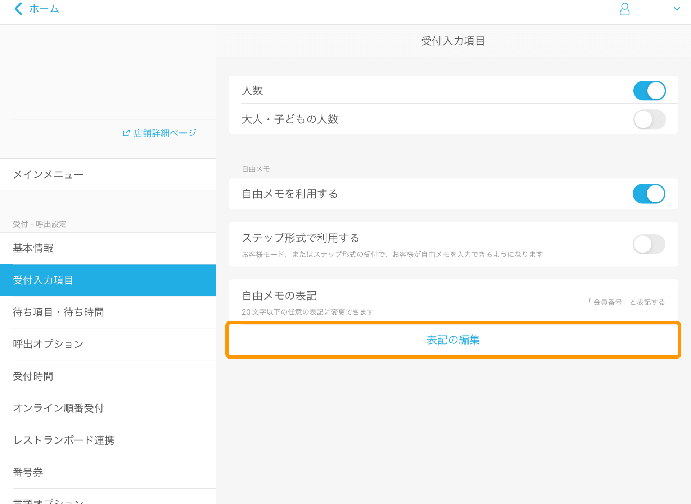The image size is (691, 504).
Task: Click the 自由メモの表記 row label
Action: [x=279, y=296]
